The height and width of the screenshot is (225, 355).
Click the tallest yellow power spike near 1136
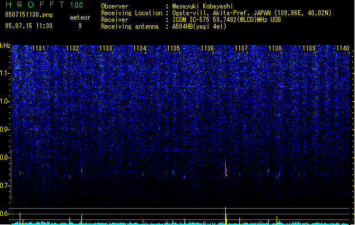226,215
